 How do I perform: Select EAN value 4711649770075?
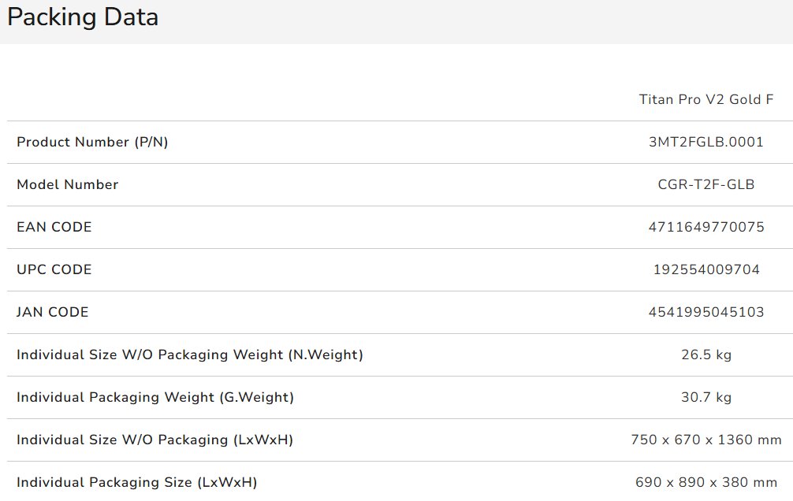pyautogui.click(x=706, y=227)
